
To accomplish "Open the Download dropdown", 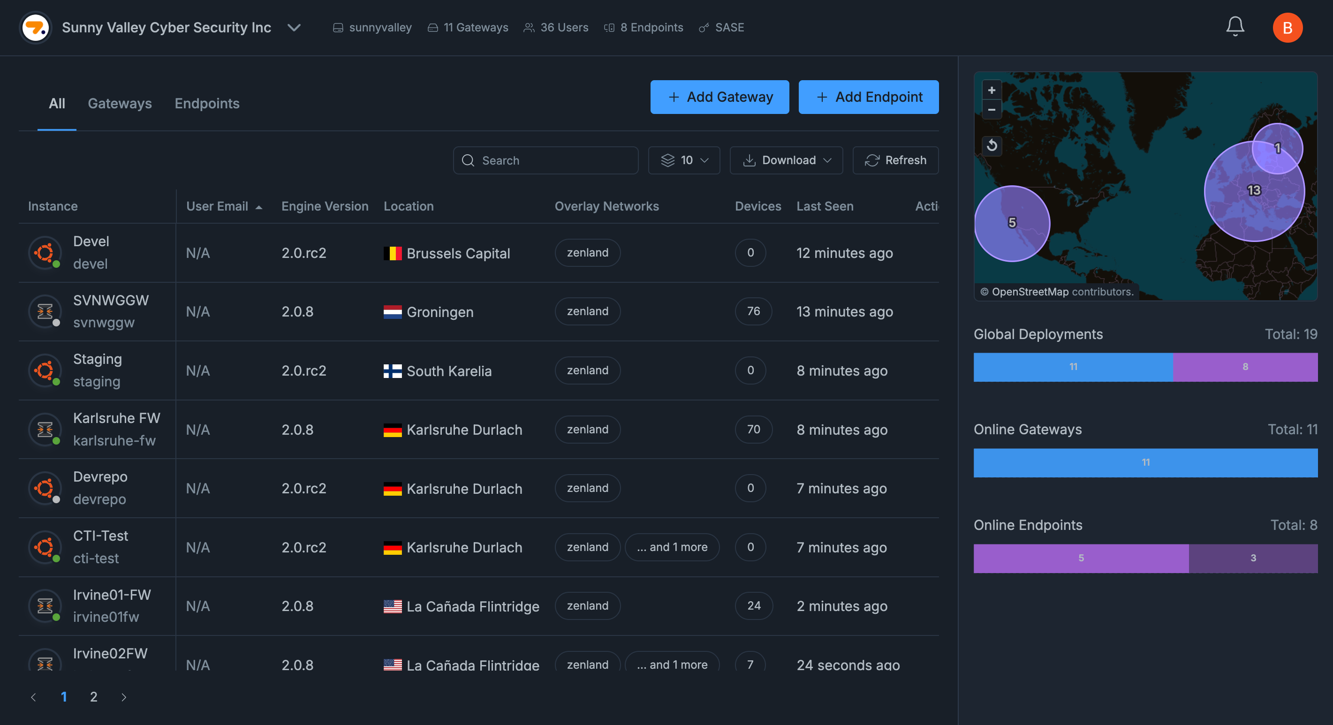I will [x=786, y=160].
